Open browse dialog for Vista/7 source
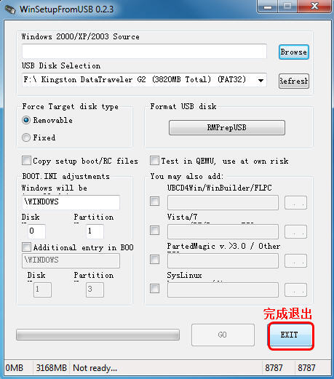Image resolution: width=334 pixels, height=379 pixels. click(295, 231)
